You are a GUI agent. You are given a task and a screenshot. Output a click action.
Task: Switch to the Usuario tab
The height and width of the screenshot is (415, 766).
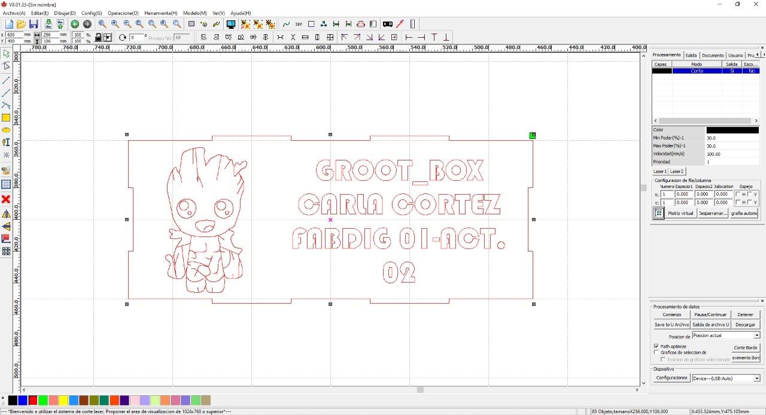pos(735,55)
